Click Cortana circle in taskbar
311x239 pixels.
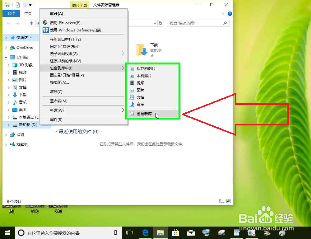point(21,233)
